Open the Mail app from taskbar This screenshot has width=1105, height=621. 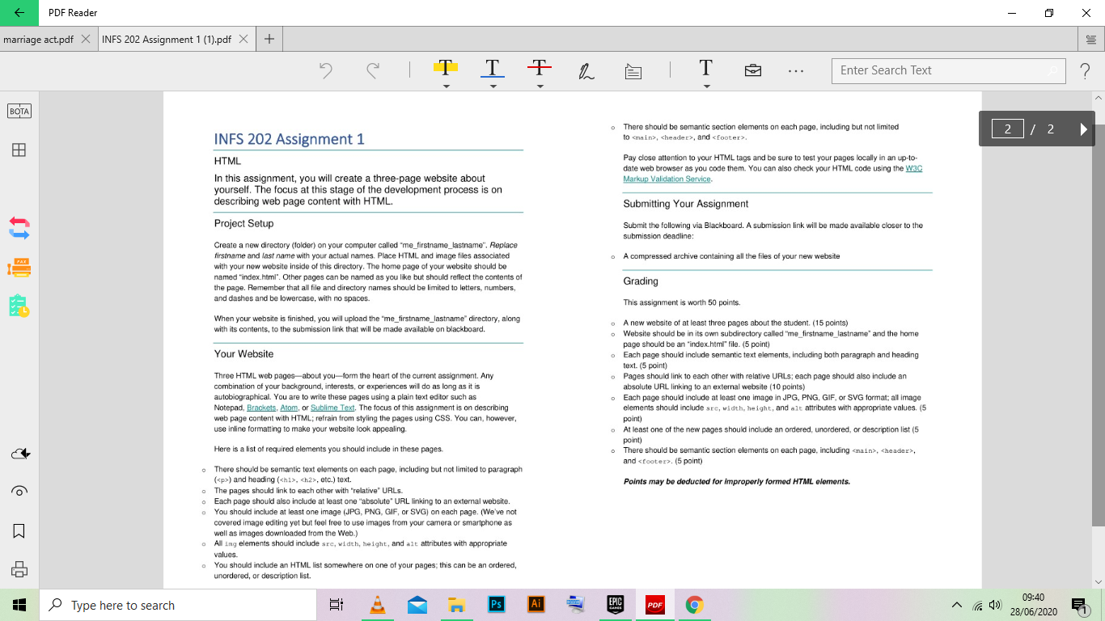pos(417,605)
